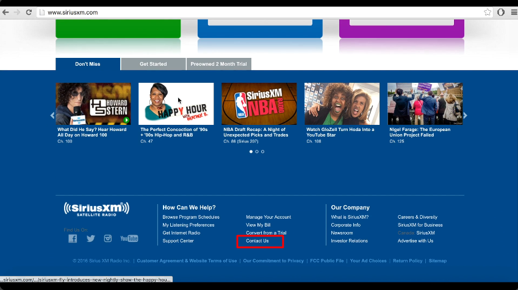Image resolution: width=518 pixels, height=290 pixels.
Task: Open Your Ad Choices link
Action: (368, 261)
